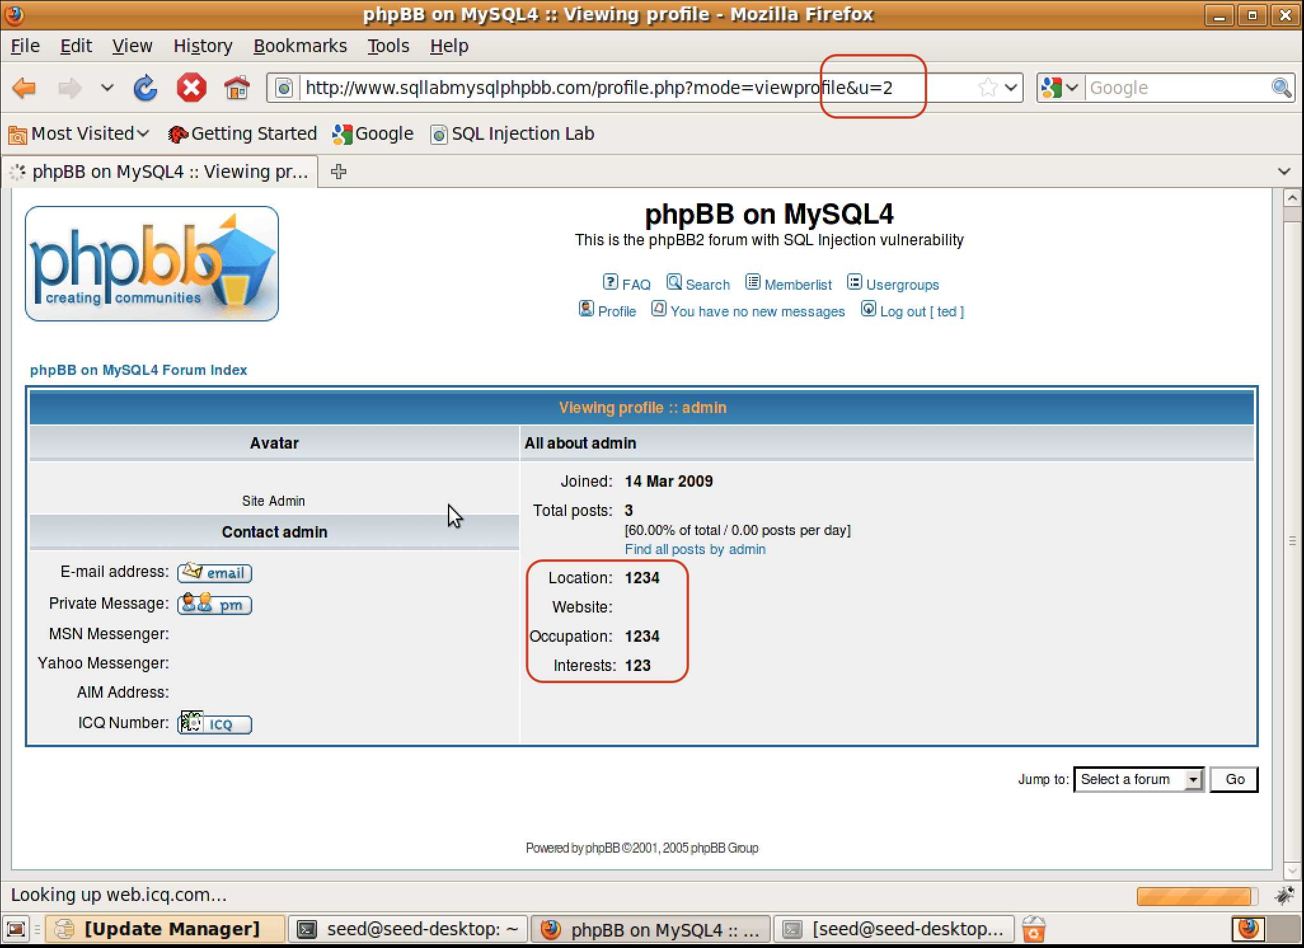Click the FAQ icon and link
Image resolution: width=1304 pixels, height=948 pixels.
626,283
